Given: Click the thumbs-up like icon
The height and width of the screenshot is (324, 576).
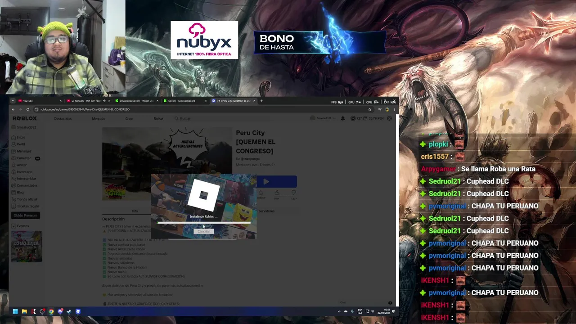Looking at the screenshot, I should (x=277, y=193).
